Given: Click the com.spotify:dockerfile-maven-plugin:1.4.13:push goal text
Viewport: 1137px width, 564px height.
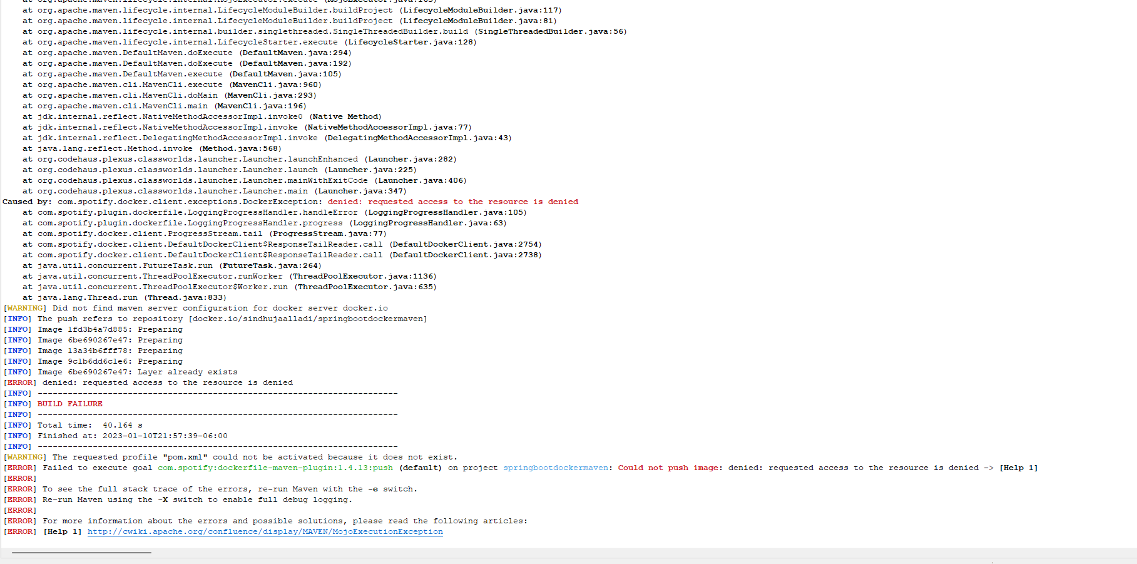Looking at the screenshot, I should point(275,468).
